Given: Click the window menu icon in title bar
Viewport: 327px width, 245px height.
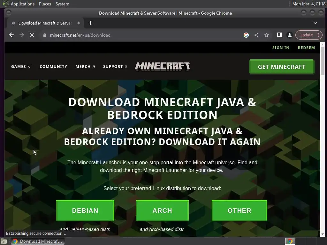Looking at the screenshot, I should [9, 13].
